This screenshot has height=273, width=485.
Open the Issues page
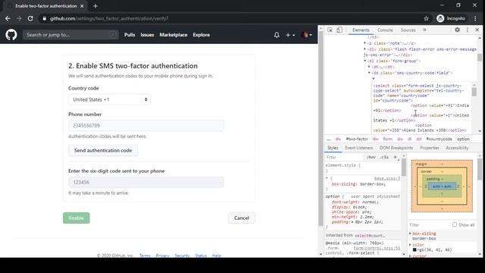pos(147,35)
